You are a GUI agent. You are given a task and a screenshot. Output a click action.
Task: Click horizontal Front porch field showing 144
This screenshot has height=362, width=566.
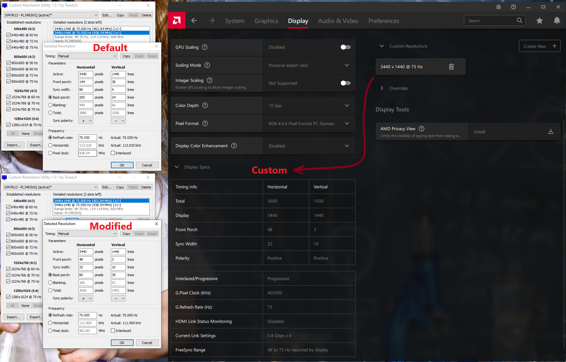pyautogui.click(x=85, y=82)
